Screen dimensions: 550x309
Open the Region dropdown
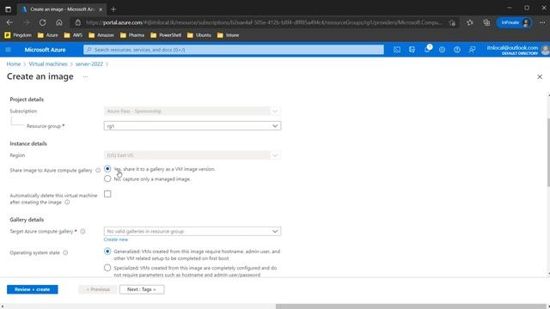tap(192, 155)
